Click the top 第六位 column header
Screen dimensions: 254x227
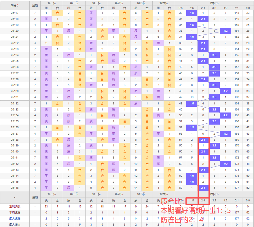164,3
